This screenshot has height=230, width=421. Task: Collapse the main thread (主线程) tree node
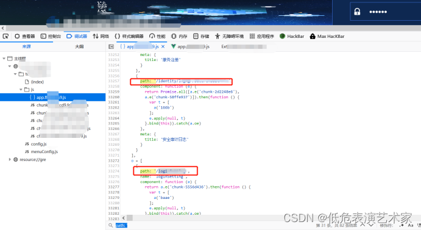pyautogui.click(x=4, y=59)
